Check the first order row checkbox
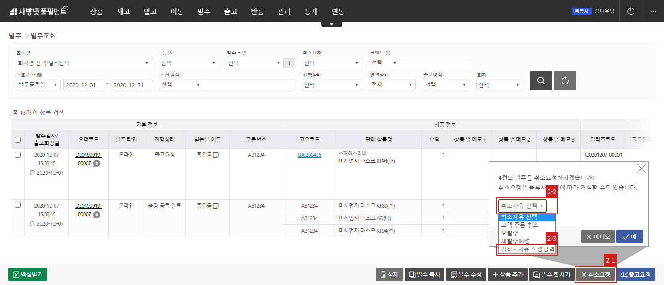The image size is (664, 285). coord(17,155)
